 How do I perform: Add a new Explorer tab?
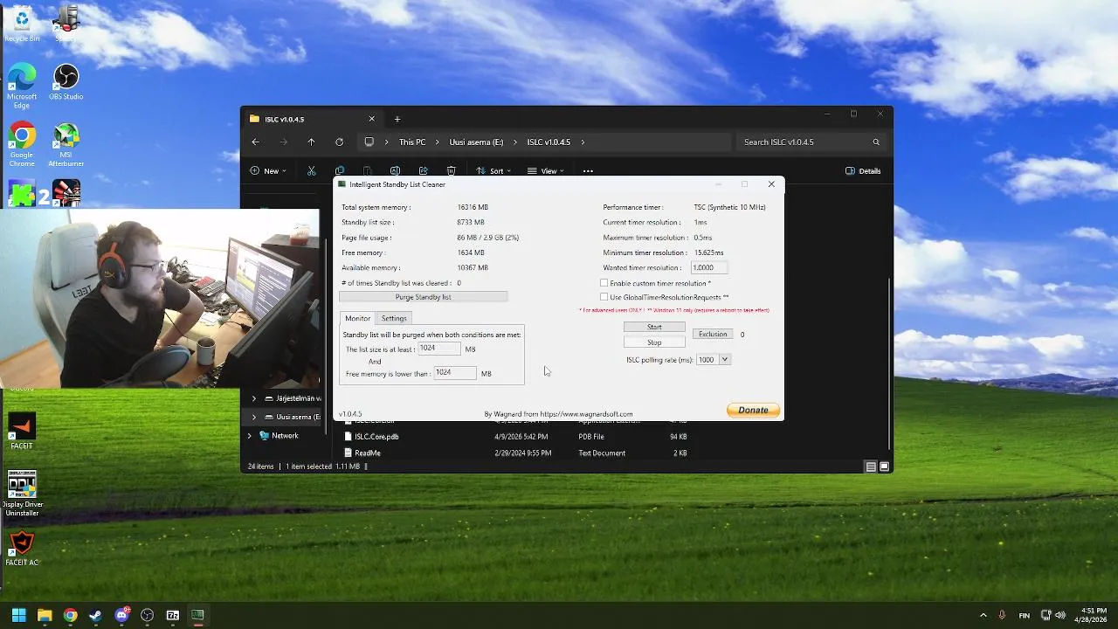click(x=397, y=119)
